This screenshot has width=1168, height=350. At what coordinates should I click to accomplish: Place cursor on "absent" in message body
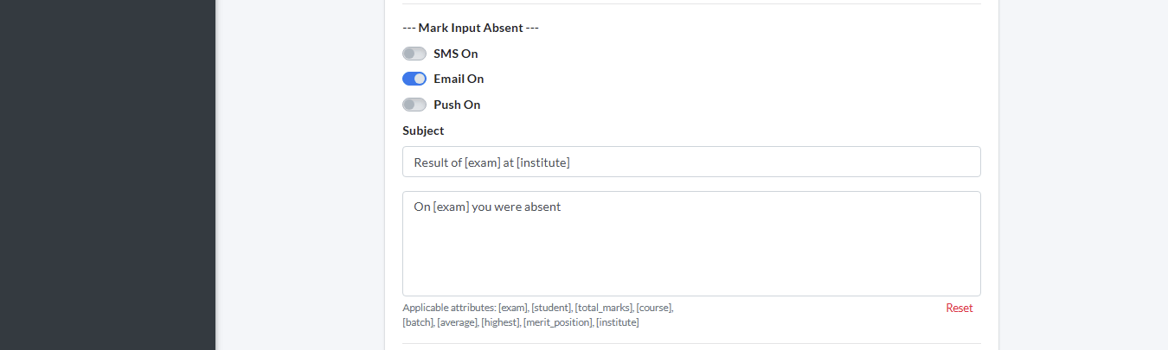tap(542, 207)
